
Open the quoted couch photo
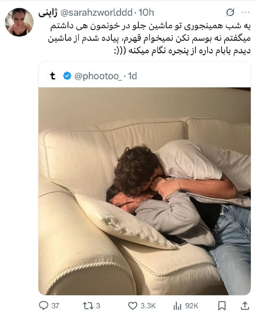145,191
